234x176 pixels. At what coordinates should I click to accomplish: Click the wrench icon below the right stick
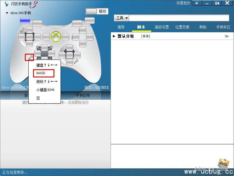[x=76, y=61]
